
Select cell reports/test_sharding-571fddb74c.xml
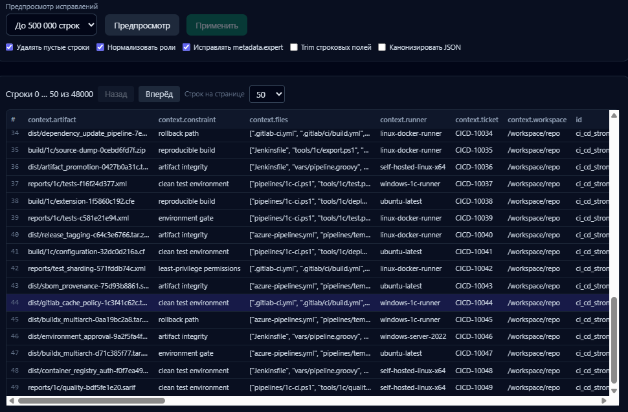[87, 268]
